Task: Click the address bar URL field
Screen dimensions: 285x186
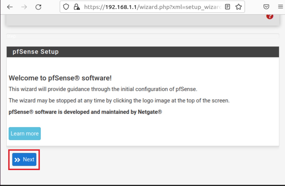Action: (x=152, y=7)
